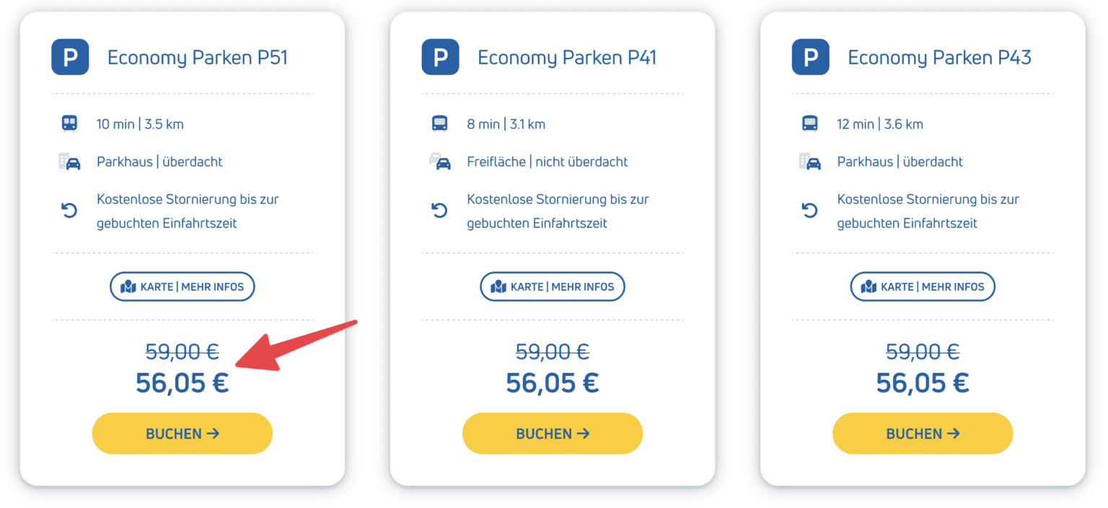Screen dimensions: 1108x508
Task: Open Karte Mehr Infos for Economy Parken P43
Action: coord(923,286)
